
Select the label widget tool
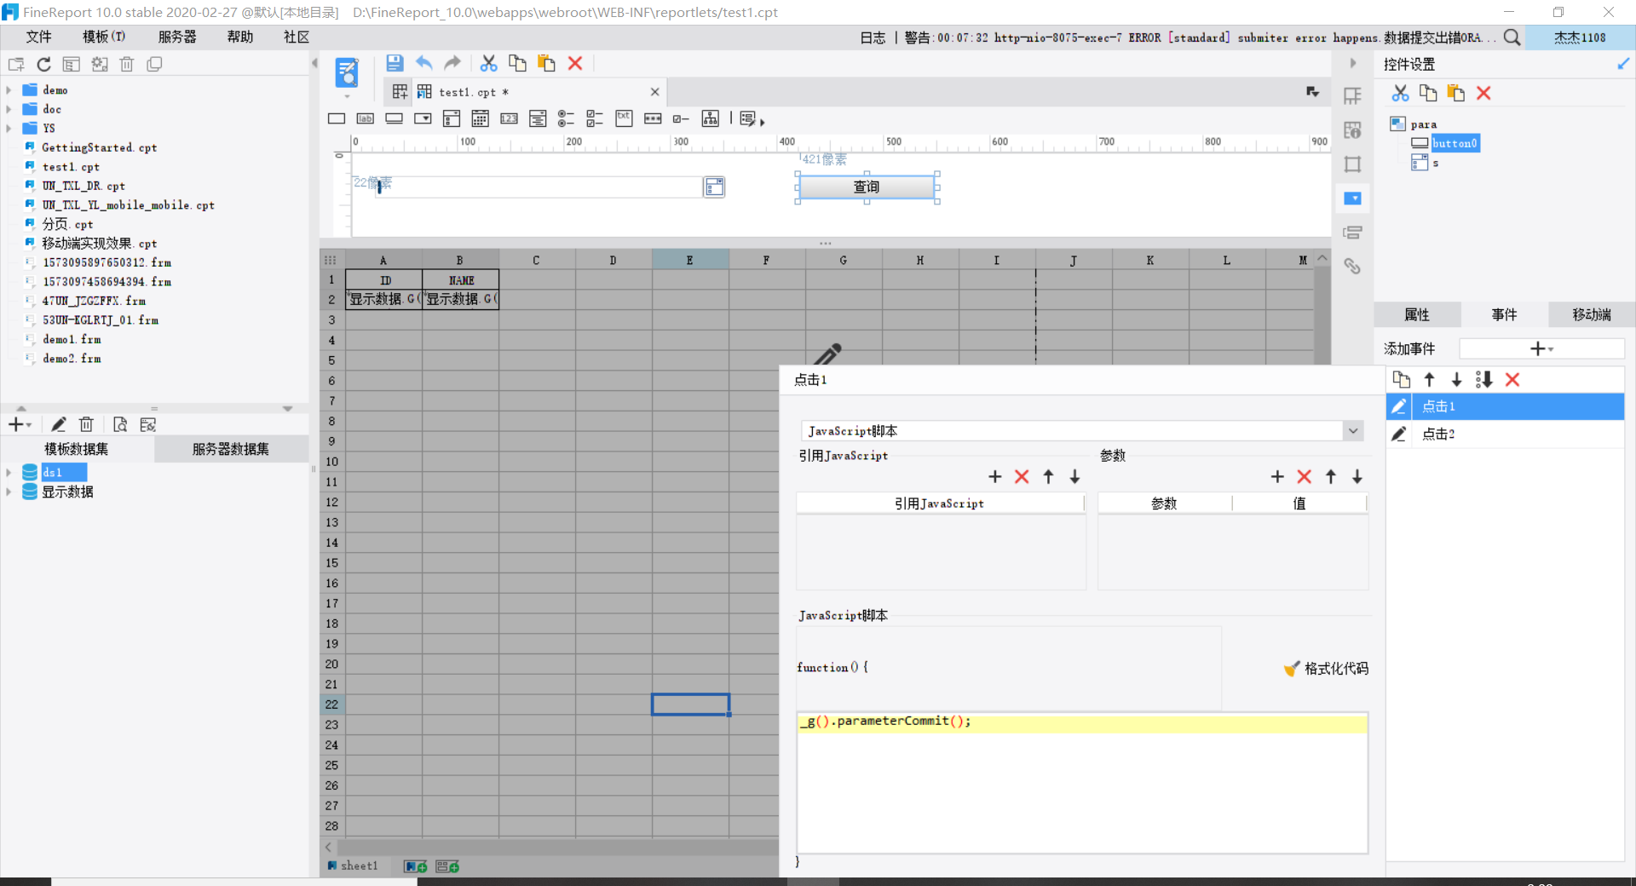click(x=366, y=118)
